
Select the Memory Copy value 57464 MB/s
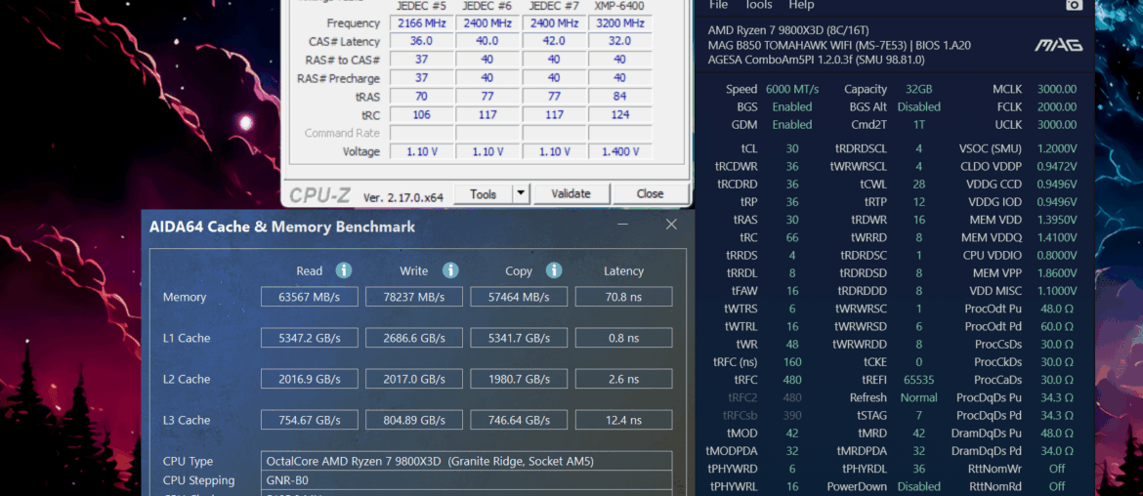(x=519, y=297)
